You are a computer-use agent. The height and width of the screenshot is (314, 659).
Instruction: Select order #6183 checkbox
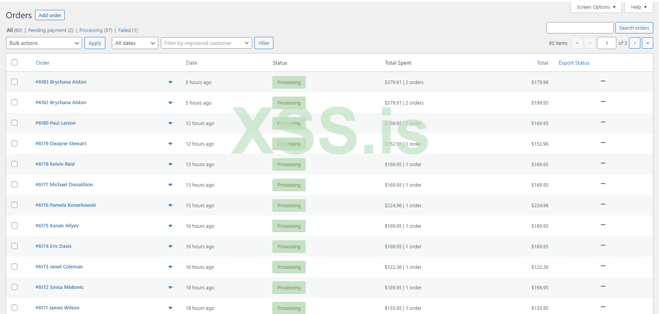[14, 82]
